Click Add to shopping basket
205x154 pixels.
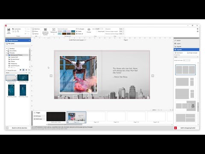pyautogui.click(x=186, y=128)
